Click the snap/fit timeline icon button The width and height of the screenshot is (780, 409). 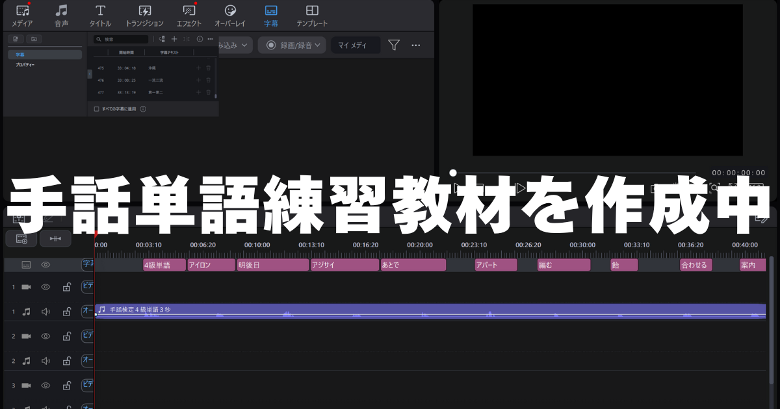tap(55, 239)
